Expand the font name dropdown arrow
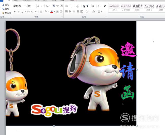 point(26,6)
